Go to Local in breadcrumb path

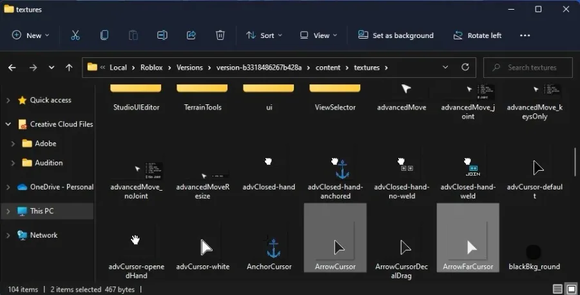pos(118,68)
